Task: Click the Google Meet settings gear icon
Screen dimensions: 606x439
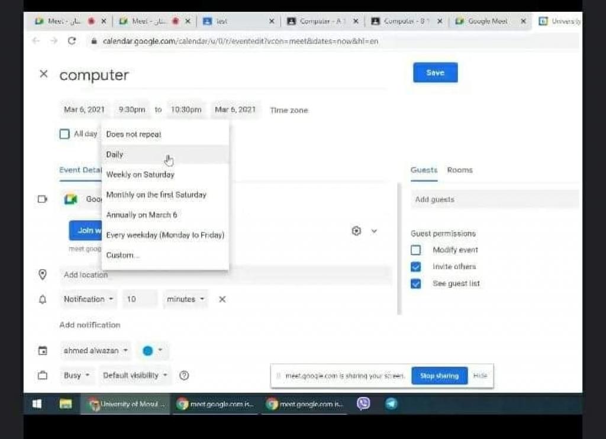Action: [x=356, y=231]
